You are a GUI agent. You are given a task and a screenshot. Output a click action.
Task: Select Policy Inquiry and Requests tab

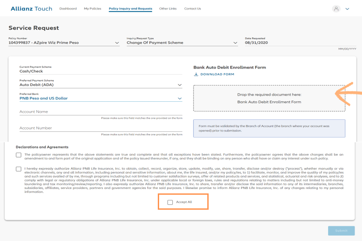pos(130,9)
